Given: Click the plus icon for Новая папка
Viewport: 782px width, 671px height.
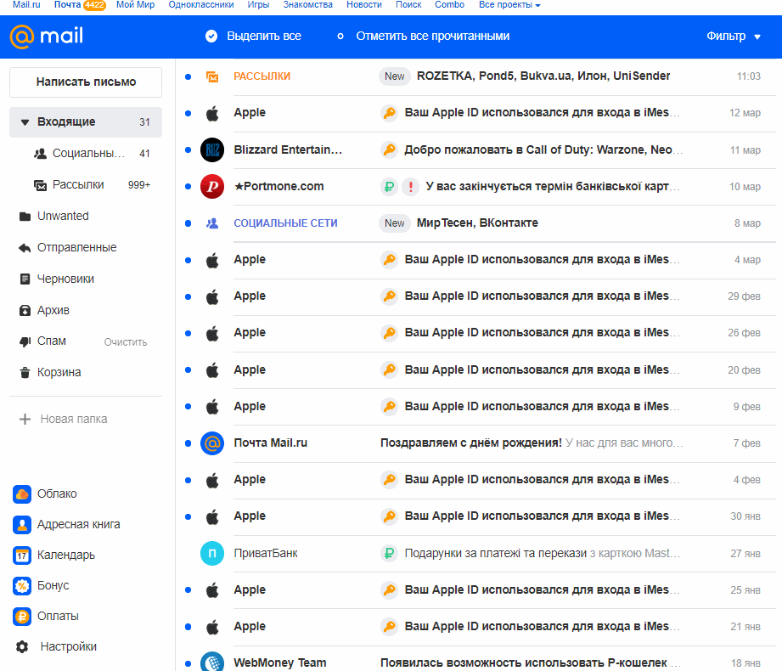Looking at the screenshot, I should 25,419.
